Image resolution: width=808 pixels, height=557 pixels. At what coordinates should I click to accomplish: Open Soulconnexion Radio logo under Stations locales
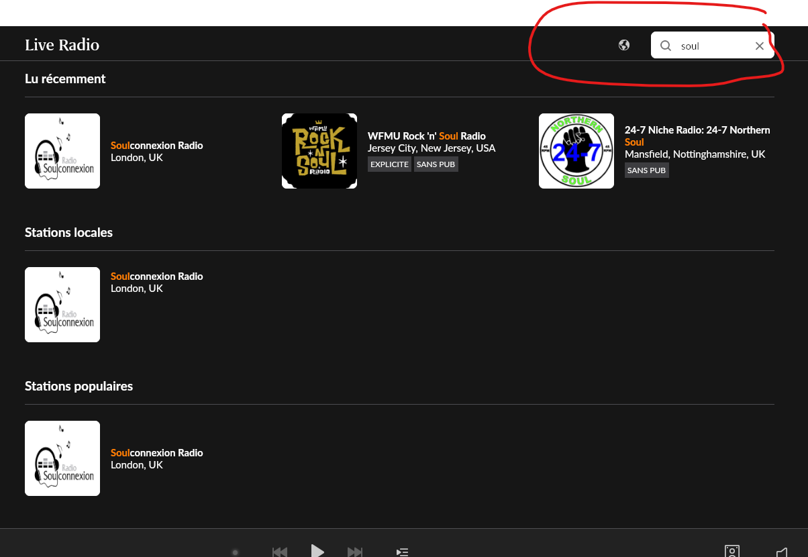62,305
